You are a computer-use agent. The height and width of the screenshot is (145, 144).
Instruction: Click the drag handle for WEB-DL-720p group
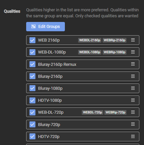click(x=133, y=112)
